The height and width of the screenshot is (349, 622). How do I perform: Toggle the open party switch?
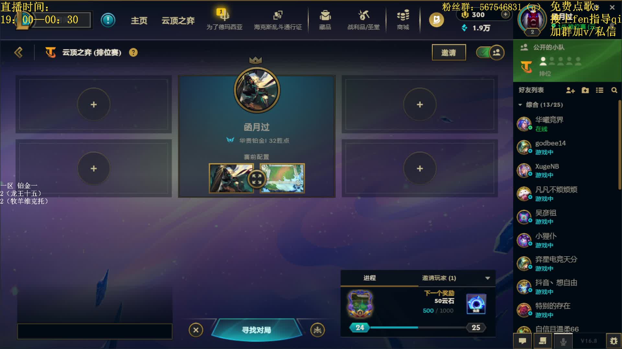[x=490, y=52]
